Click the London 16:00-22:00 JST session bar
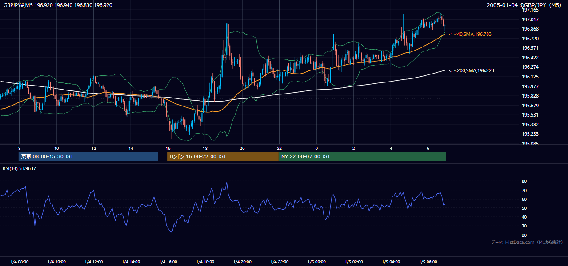The width and height of the screenshot is (568, 266). pos(223,156)
